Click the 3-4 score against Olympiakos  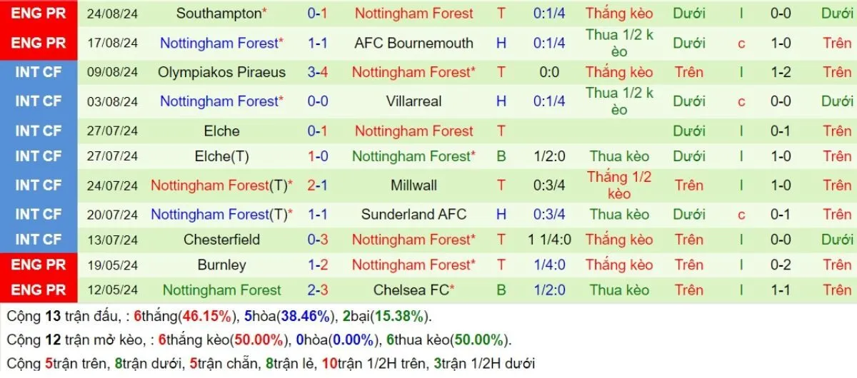(318, 72)
